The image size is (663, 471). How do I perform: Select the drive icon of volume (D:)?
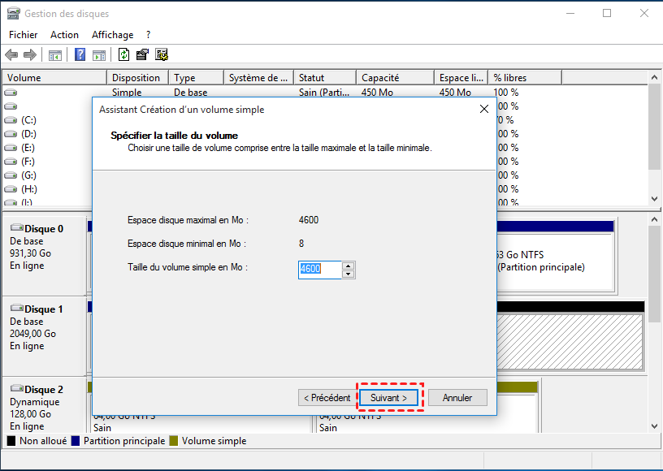(x=11, y=134)
